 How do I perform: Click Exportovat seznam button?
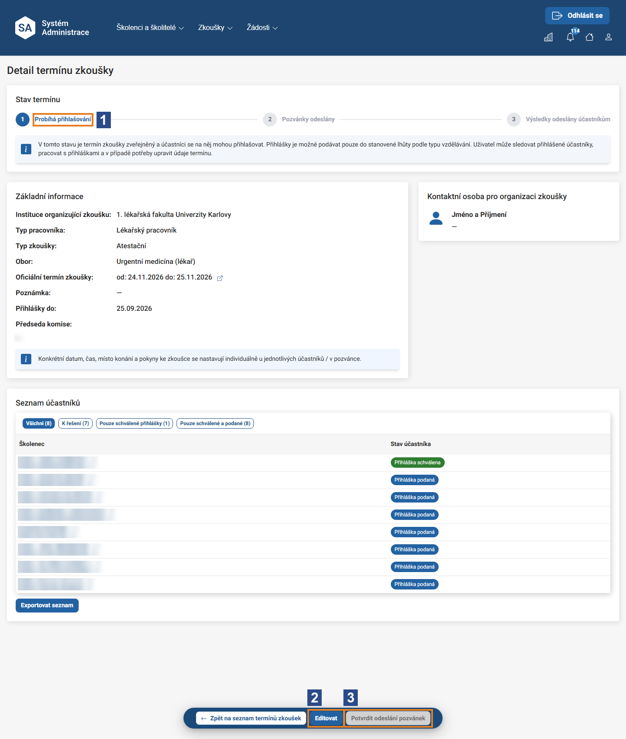pyautogui.click(x=47, y=606)
